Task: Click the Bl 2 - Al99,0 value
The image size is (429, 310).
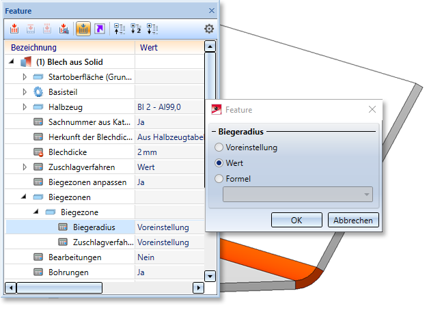Action: pyautogui.click(x=159, y=107)
